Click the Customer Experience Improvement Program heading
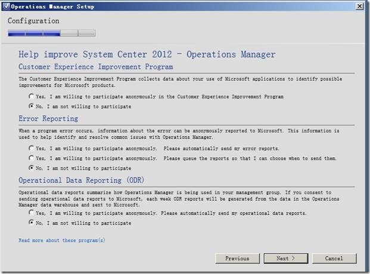 (96, 67)
